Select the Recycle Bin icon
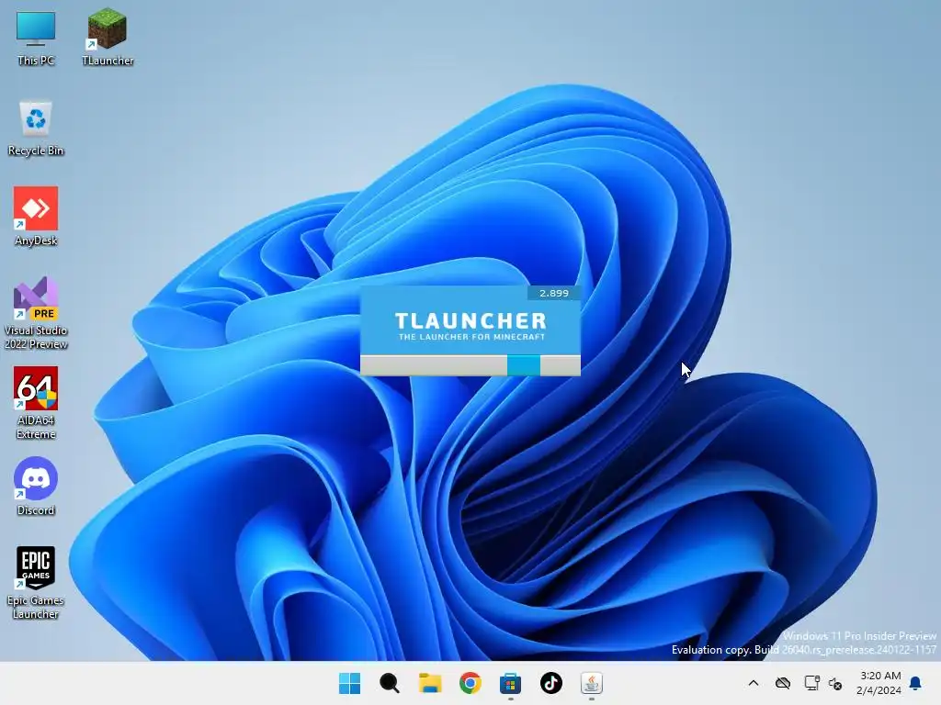The width and height of the screenshot is (941, 705). pos(36,128)
